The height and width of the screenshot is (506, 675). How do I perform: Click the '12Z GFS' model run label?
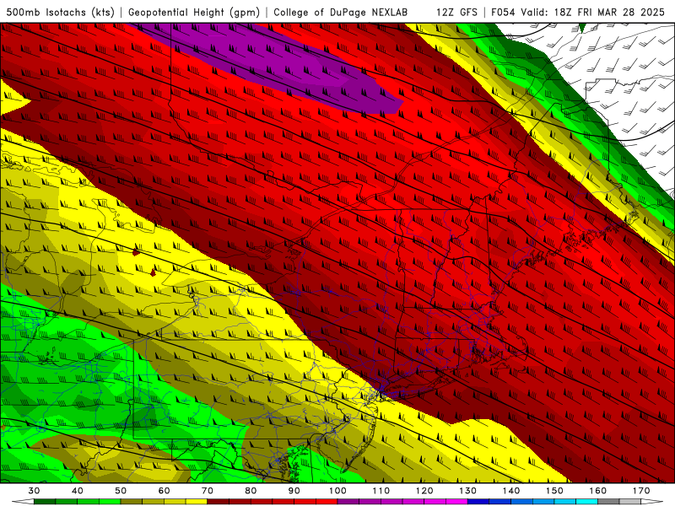tap(456, 13)
